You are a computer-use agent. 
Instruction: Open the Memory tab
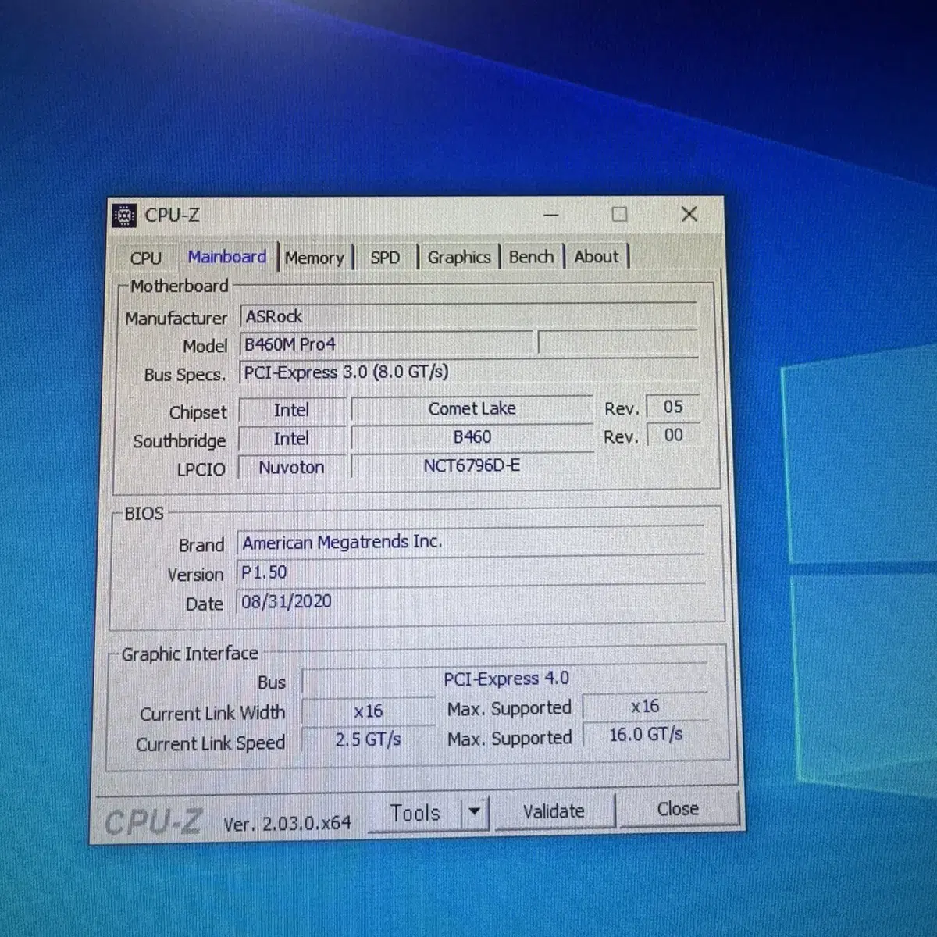315,258
